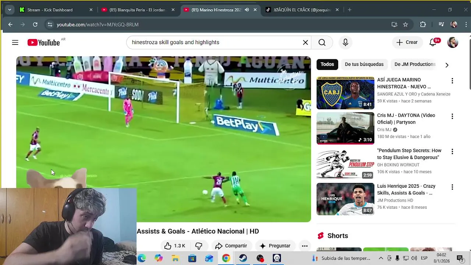Open options for Pendulum Step Secrets video
471x265 pixels.
click(452, 152)
